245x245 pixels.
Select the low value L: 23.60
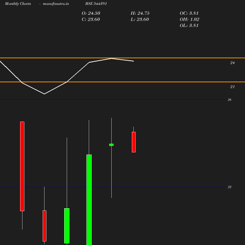140,19
